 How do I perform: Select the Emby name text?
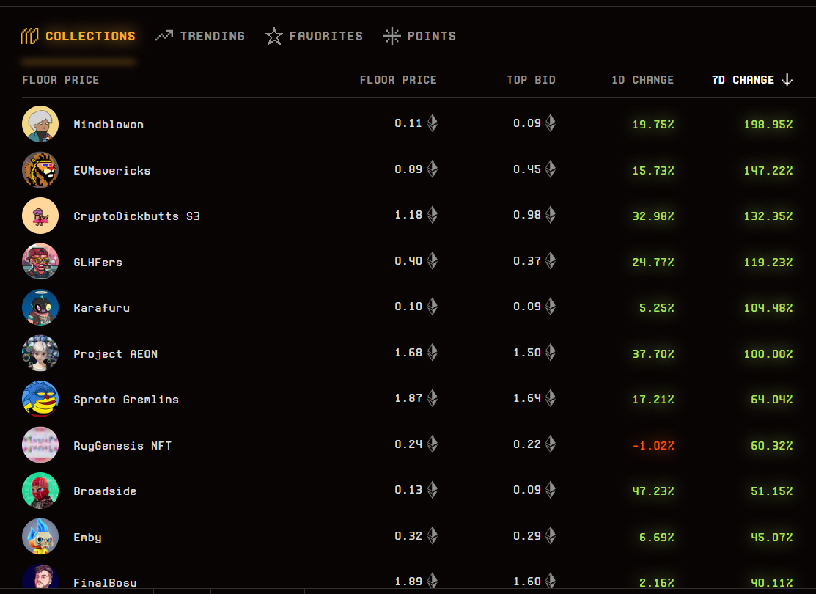87,538
